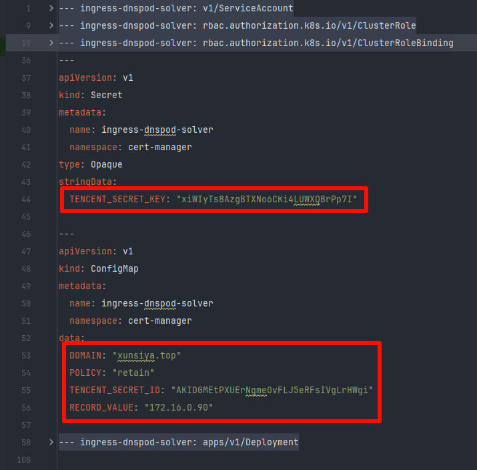The width and height of the screenshot is (477, 470).
Task: Click the TENCENT_SECRET_KEY key name
Action: pyautogui.click(x=117, y=200)
